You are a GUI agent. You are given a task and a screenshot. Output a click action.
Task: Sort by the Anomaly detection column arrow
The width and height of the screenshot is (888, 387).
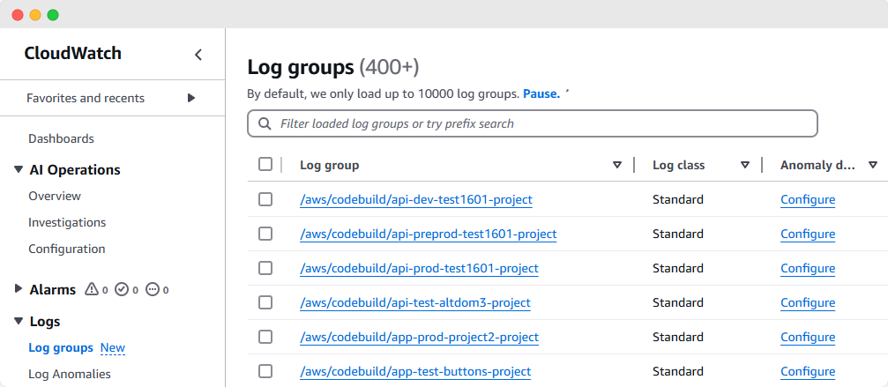[x=873, y=165]
